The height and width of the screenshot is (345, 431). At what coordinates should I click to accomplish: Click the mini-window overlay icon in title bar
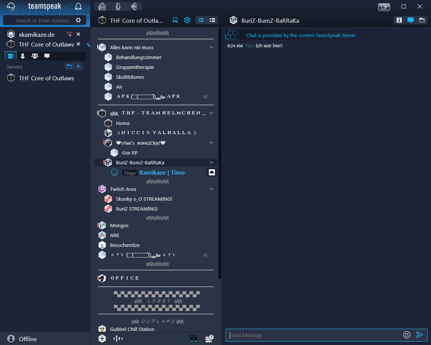coord(384,6)
